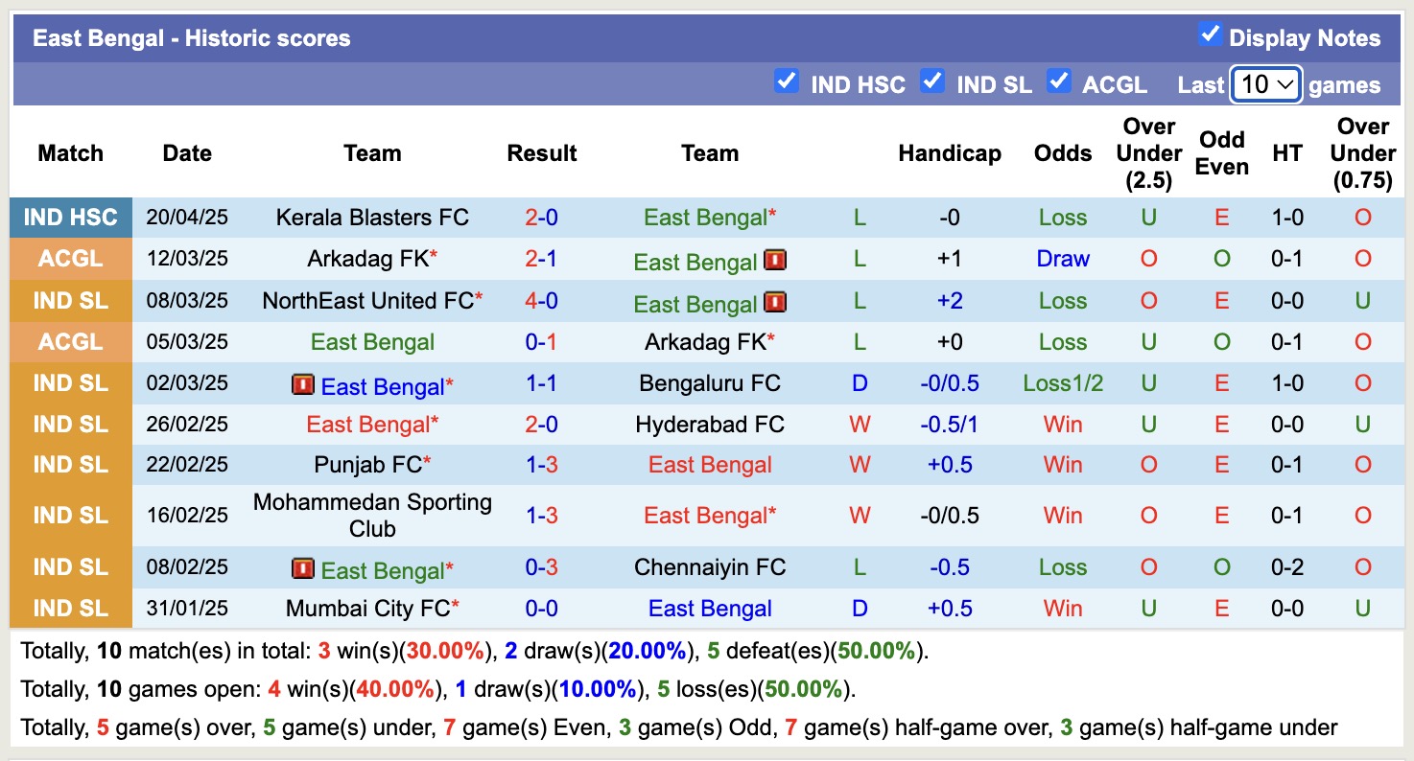Screen dimensions: 1414x761
Task: Disable the IND SL league filter
Action: [x=932, y=81]
